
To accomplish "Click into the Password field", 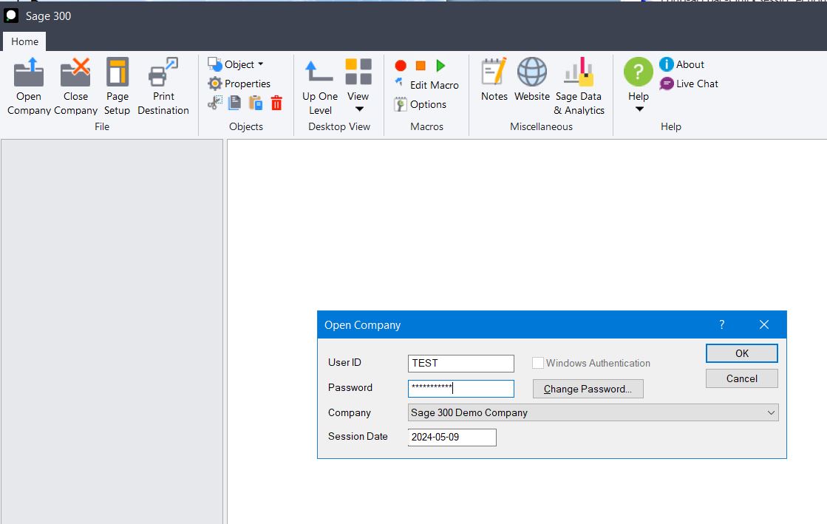I will [x=461, y=389].
